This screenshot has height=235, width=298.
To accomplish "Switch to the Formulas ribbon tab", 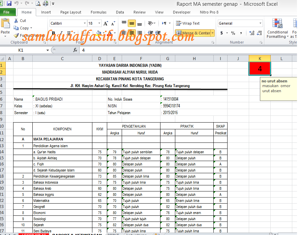I will [x=98, y=12].
